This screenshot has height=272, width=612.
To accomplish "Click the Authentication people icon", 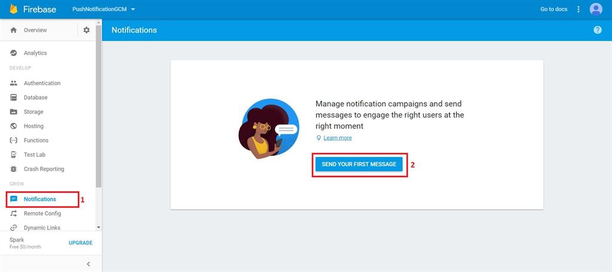I will [14, 83].
